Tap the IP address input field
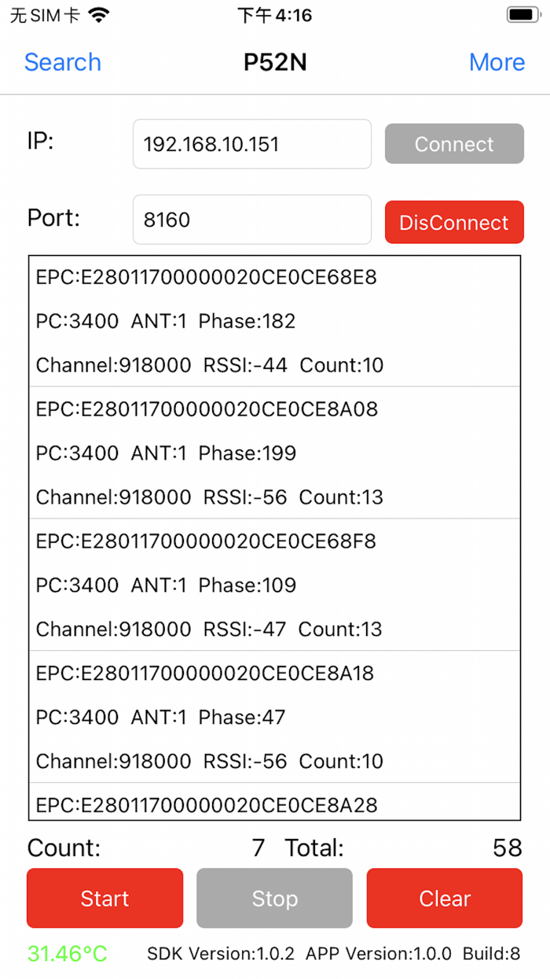This screenshot has height=979, width=550. click(x=251, y=143)
